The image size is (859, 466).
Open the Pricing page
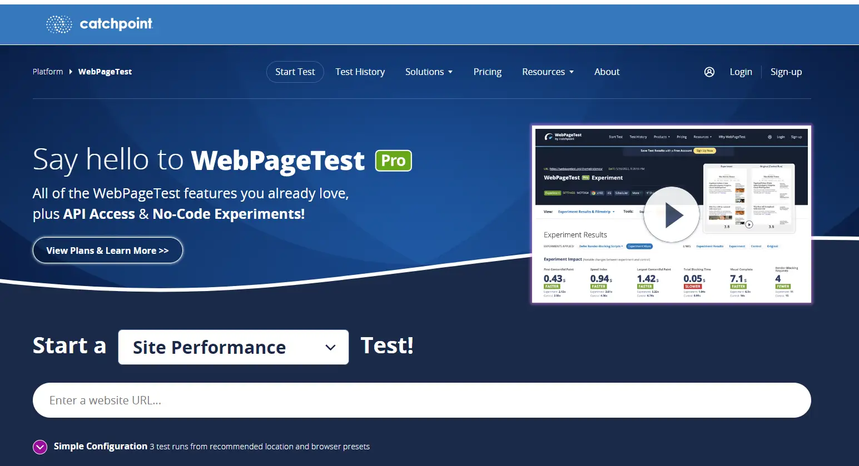pyautogui.click(x=487, y=72)
